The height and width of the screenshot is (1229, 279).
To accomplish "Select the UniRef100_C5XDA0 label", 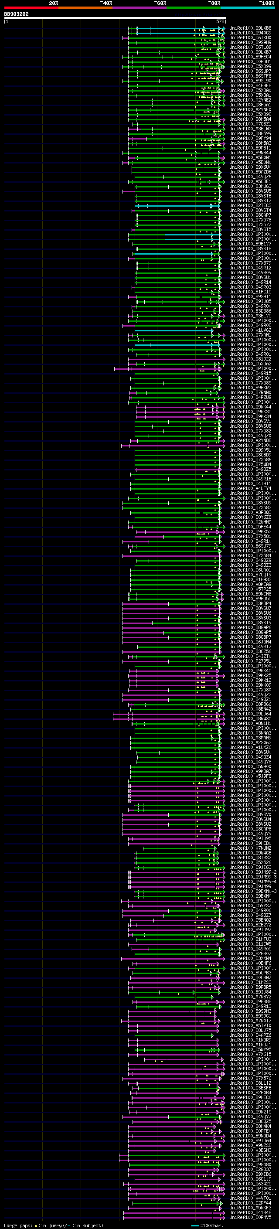I will click(250, 90).
